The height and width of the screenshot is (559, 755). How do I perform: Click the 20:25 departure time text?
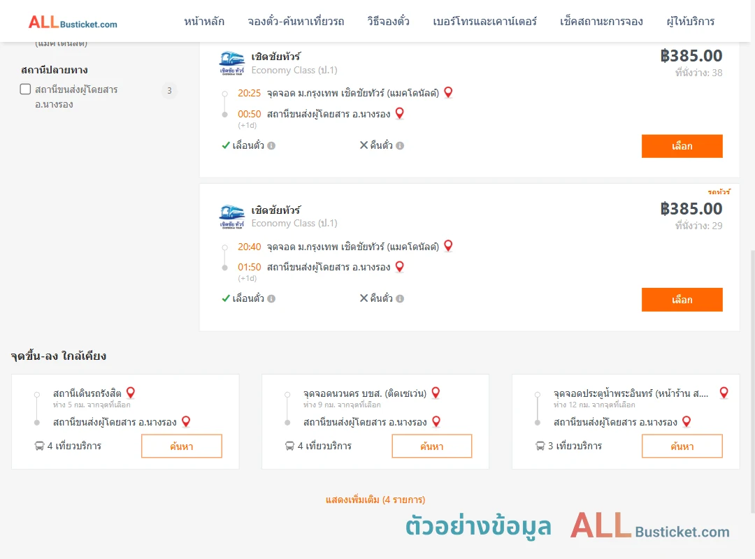(x=249, y=93)
